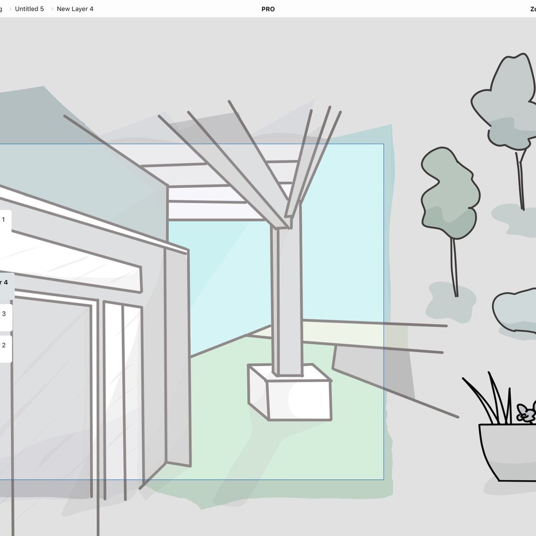Tap the PRO badge in the top bar
This screenshot has width=536, height=536.
click(x=267, y=9)
